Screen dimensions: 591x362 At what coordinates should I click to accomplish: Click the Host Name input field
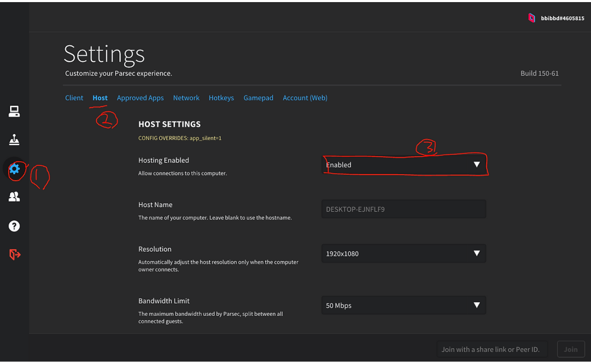(404, 209)
